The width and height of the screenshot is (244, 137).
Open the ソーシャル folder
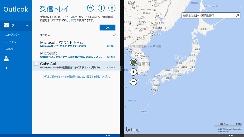(10, 42)
